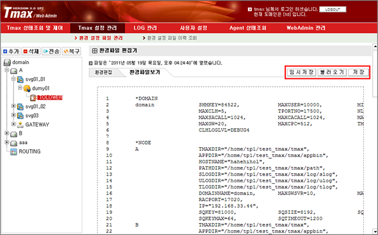
Task: Expand svg03 tree node
Action: pos(14,115)
